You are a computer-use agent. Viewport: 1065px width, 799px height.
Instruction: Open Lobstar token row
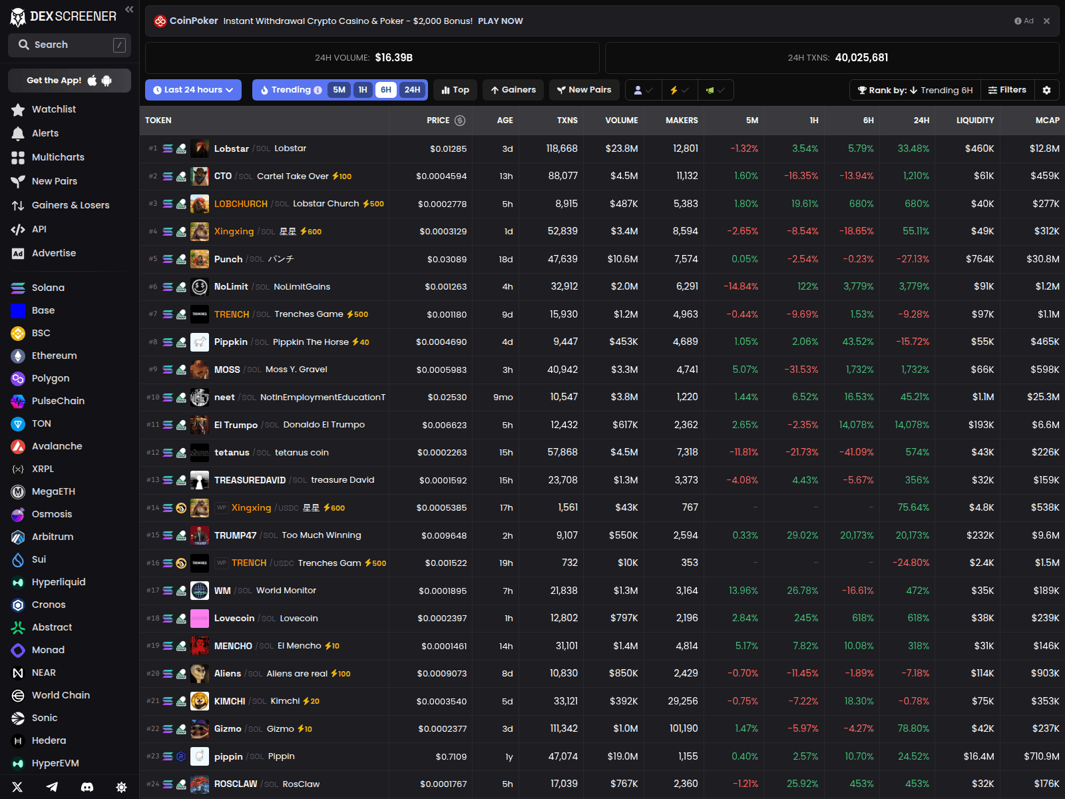point(602,148)
